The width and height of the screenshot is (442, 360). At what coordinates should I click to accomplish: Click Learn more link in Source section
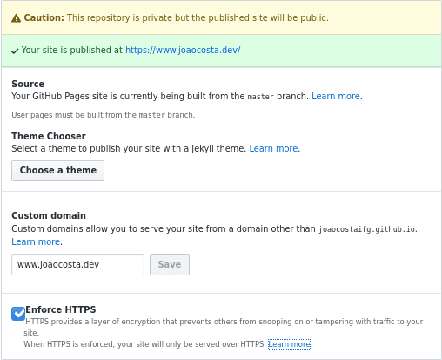[x=336, y=96]
